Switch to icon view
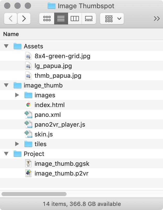The width and height of the screenshot is (163, 210). [47, 19]
